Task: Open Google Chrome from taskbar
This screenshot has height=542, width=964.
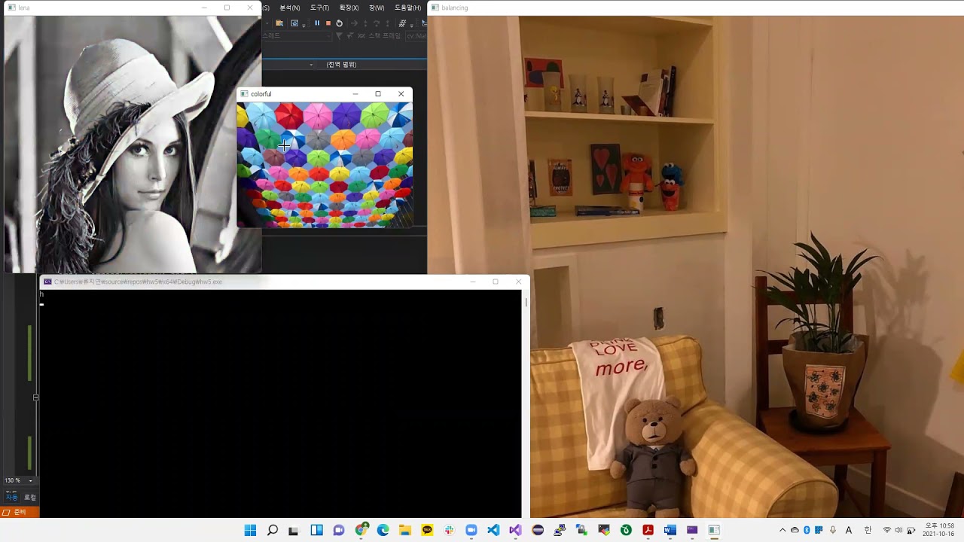Action: click(x=361, y=530)
